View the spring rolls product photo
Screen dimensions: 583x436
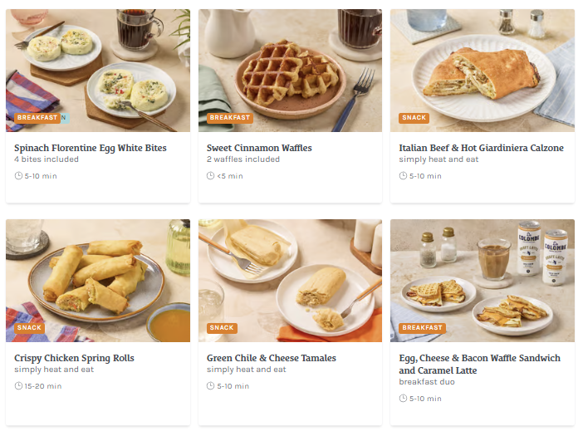(x=98, y=281)
